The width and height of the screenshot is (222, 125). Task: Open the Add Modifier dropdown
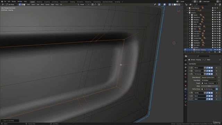click(205, 64)
